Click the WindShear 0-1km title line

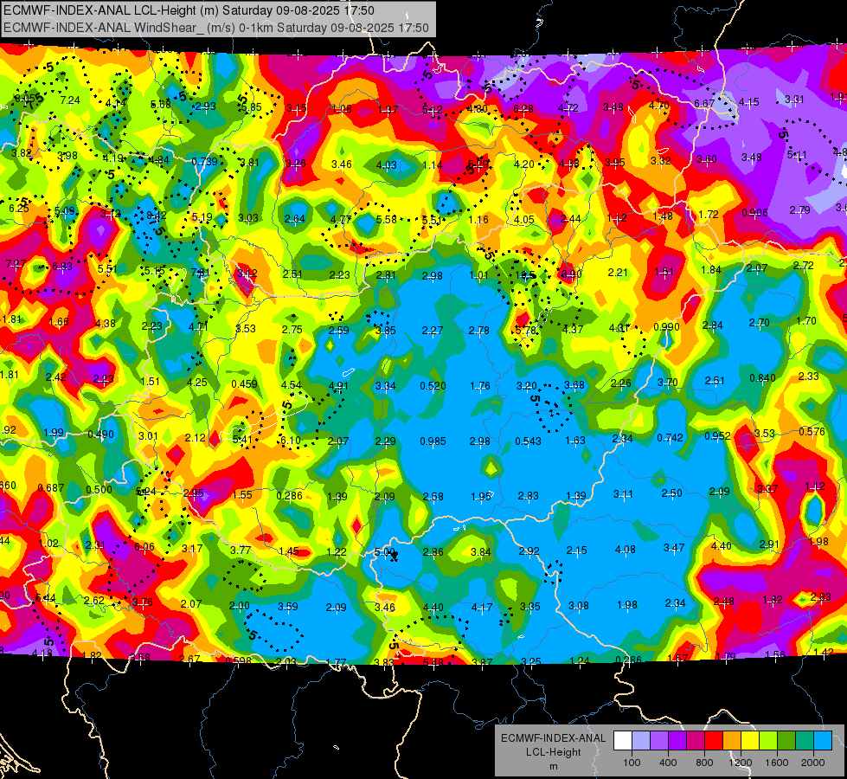(216, 28)
